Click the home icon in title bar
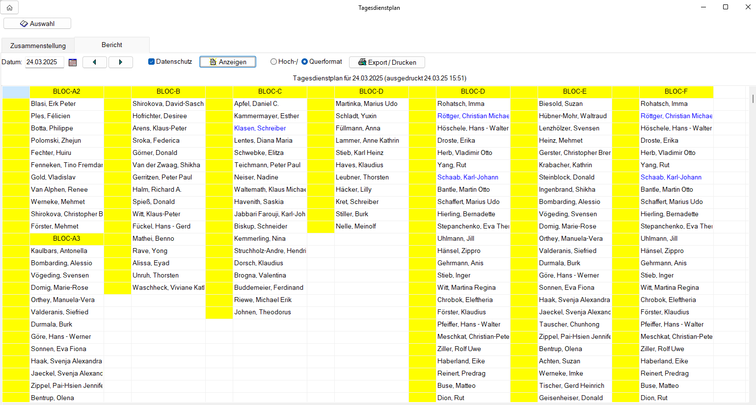756x405 pixels. click(x=9, y=7)
